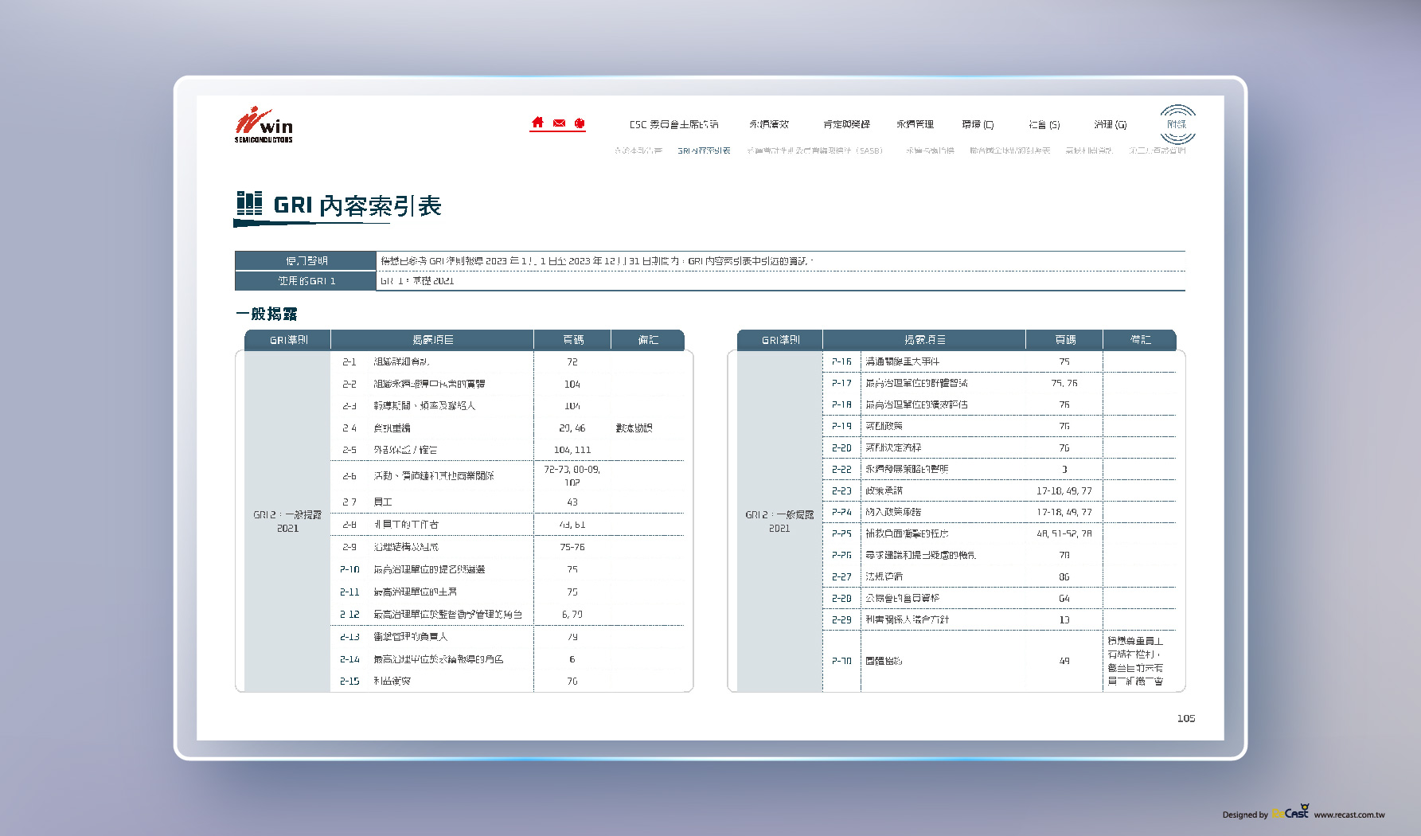
Task: Click disclosure code 2-12
Action: click(349, 614)
